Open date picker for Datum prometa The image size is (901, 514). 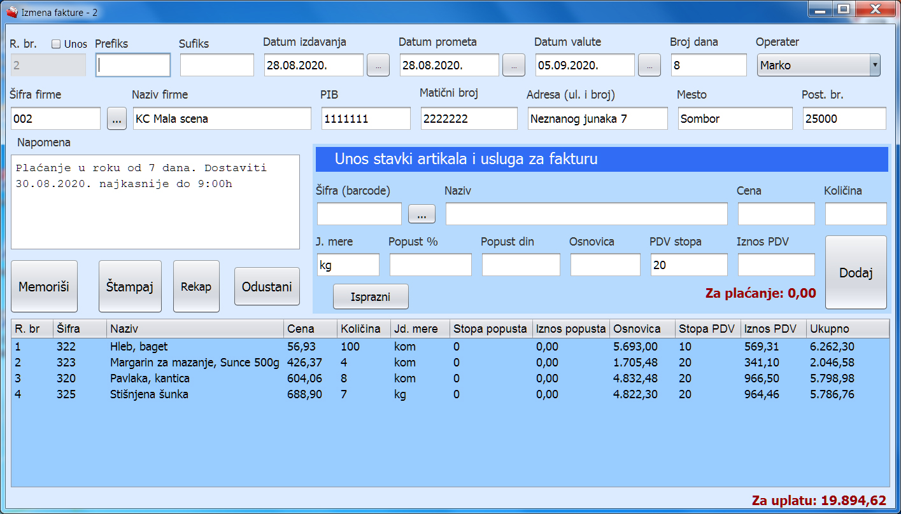[x=514, y=65]
